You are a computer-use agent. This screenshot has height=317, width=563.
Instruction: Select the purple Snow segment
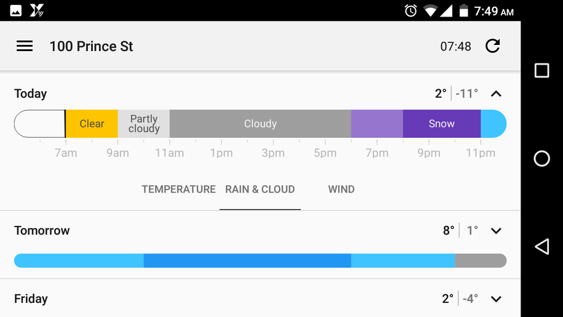pyautogui.click(x=442, y=124)
